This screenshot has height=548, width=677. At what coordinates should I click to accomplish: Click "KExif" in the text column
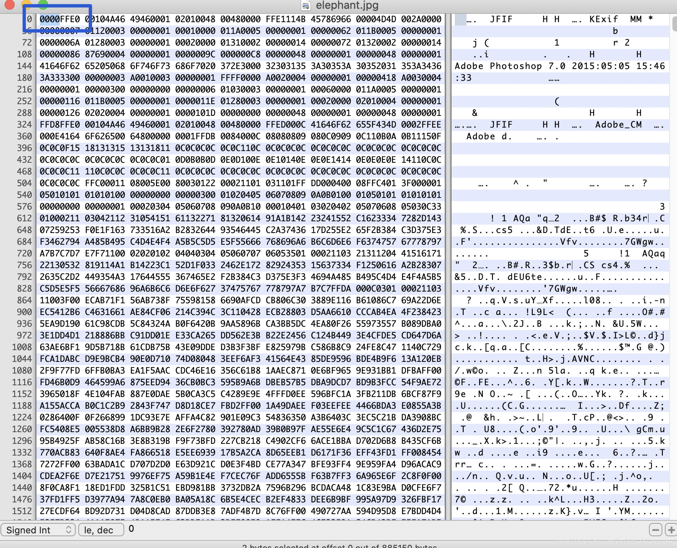tap(603, 19)
